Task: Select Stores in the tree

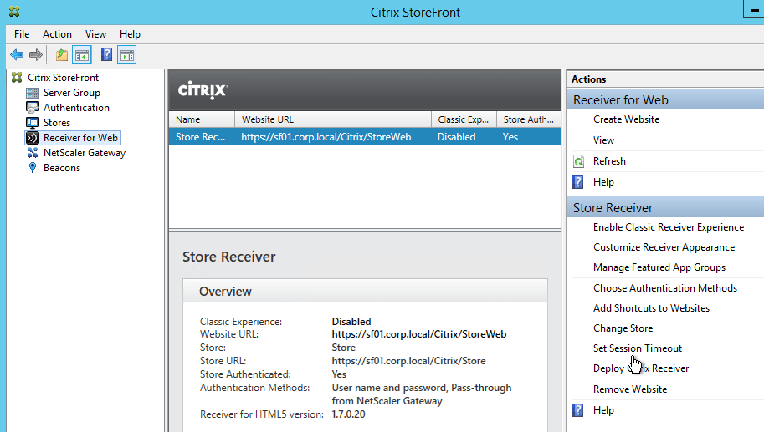Action: tap(57, 123)
